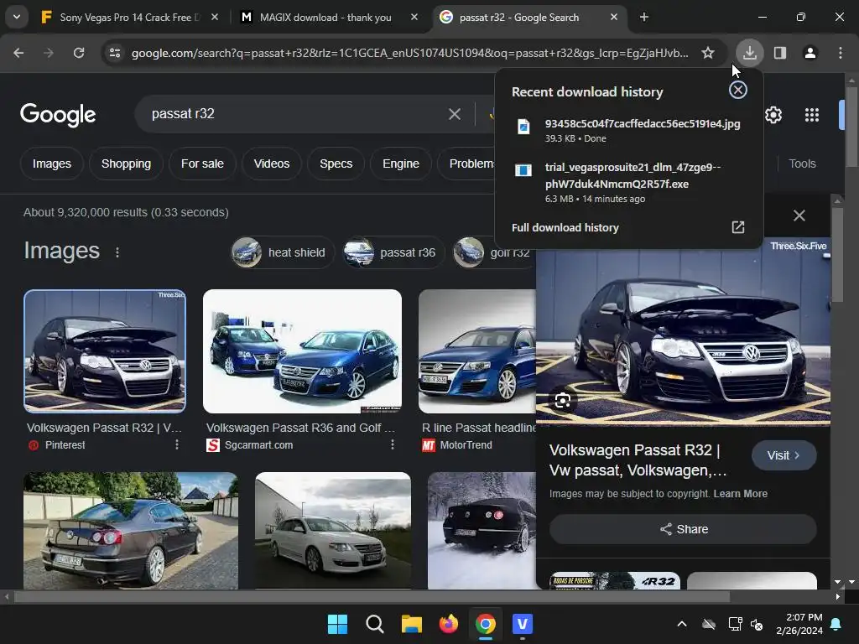The image size is (859, 644).
Task: Open more options for Sgcarmart result
Action: point(393,444)
